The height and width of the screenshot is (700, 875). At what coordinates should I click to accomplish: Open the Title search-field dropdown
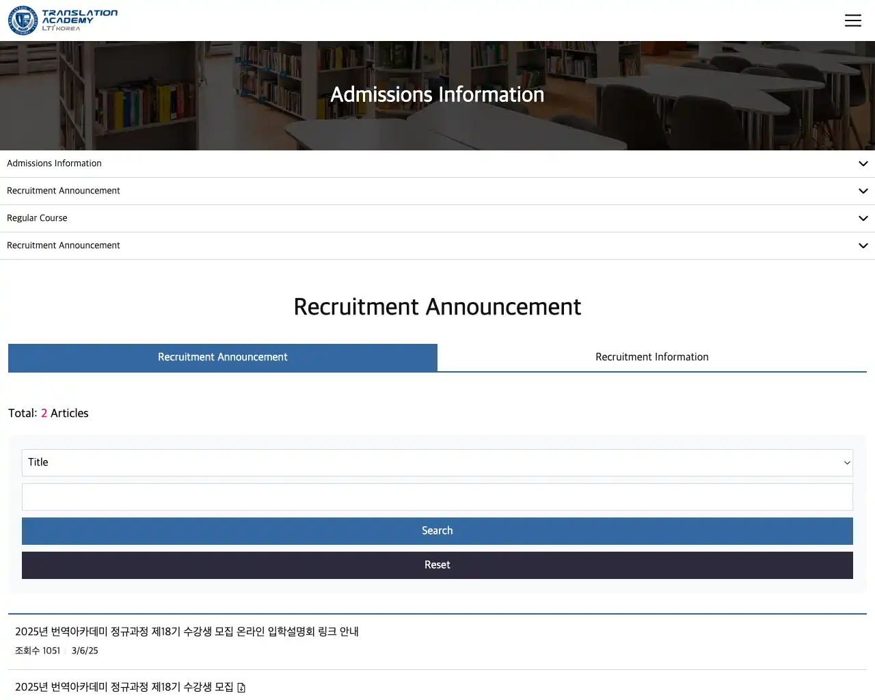coord(437,463)
